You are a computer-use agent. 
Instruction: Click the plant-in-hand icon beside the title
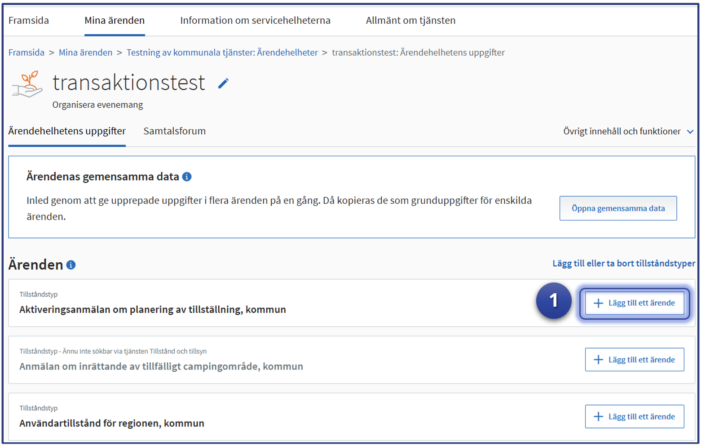pyautogui.click(x=27, y=84)
